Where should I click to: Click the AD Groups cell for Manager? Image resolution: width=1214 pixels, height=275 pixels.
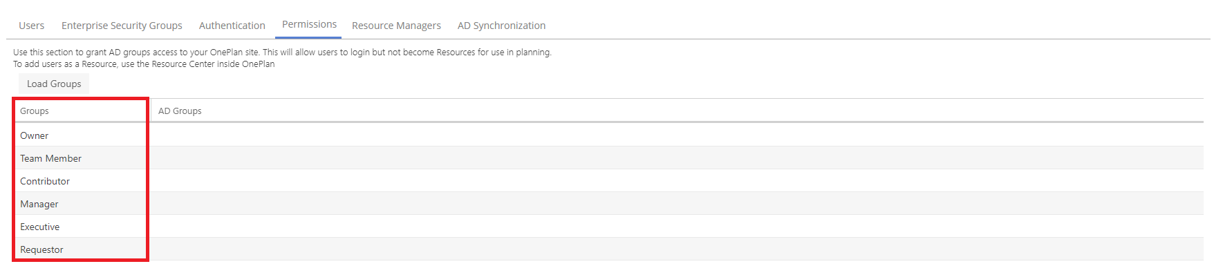tap(677, 204)
